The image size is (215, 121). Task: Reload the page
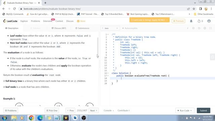point(14,9)
